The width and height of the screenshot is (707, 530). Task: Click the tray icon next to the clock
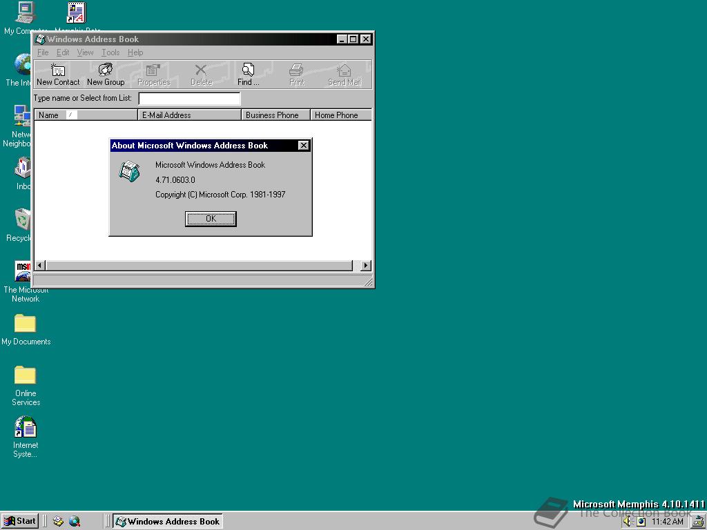click(641, 522)
